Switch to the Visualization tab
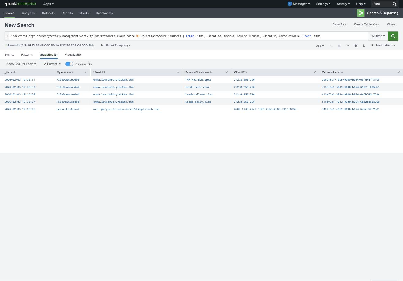Viewport: 403px width, 281px height. 73,55
